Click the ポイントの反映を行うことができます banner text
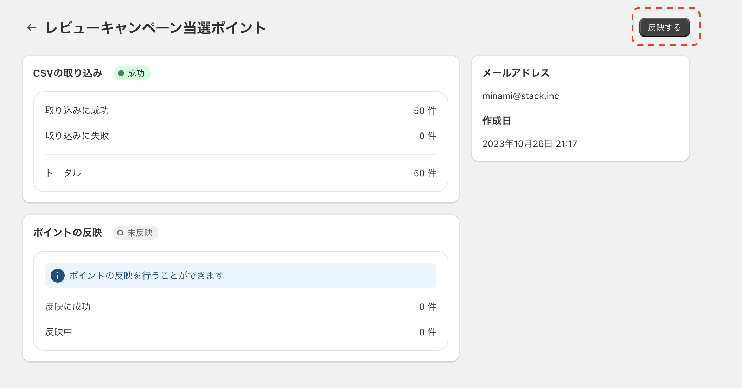This screenshot has width=742, height=388. tap(146, 276)
